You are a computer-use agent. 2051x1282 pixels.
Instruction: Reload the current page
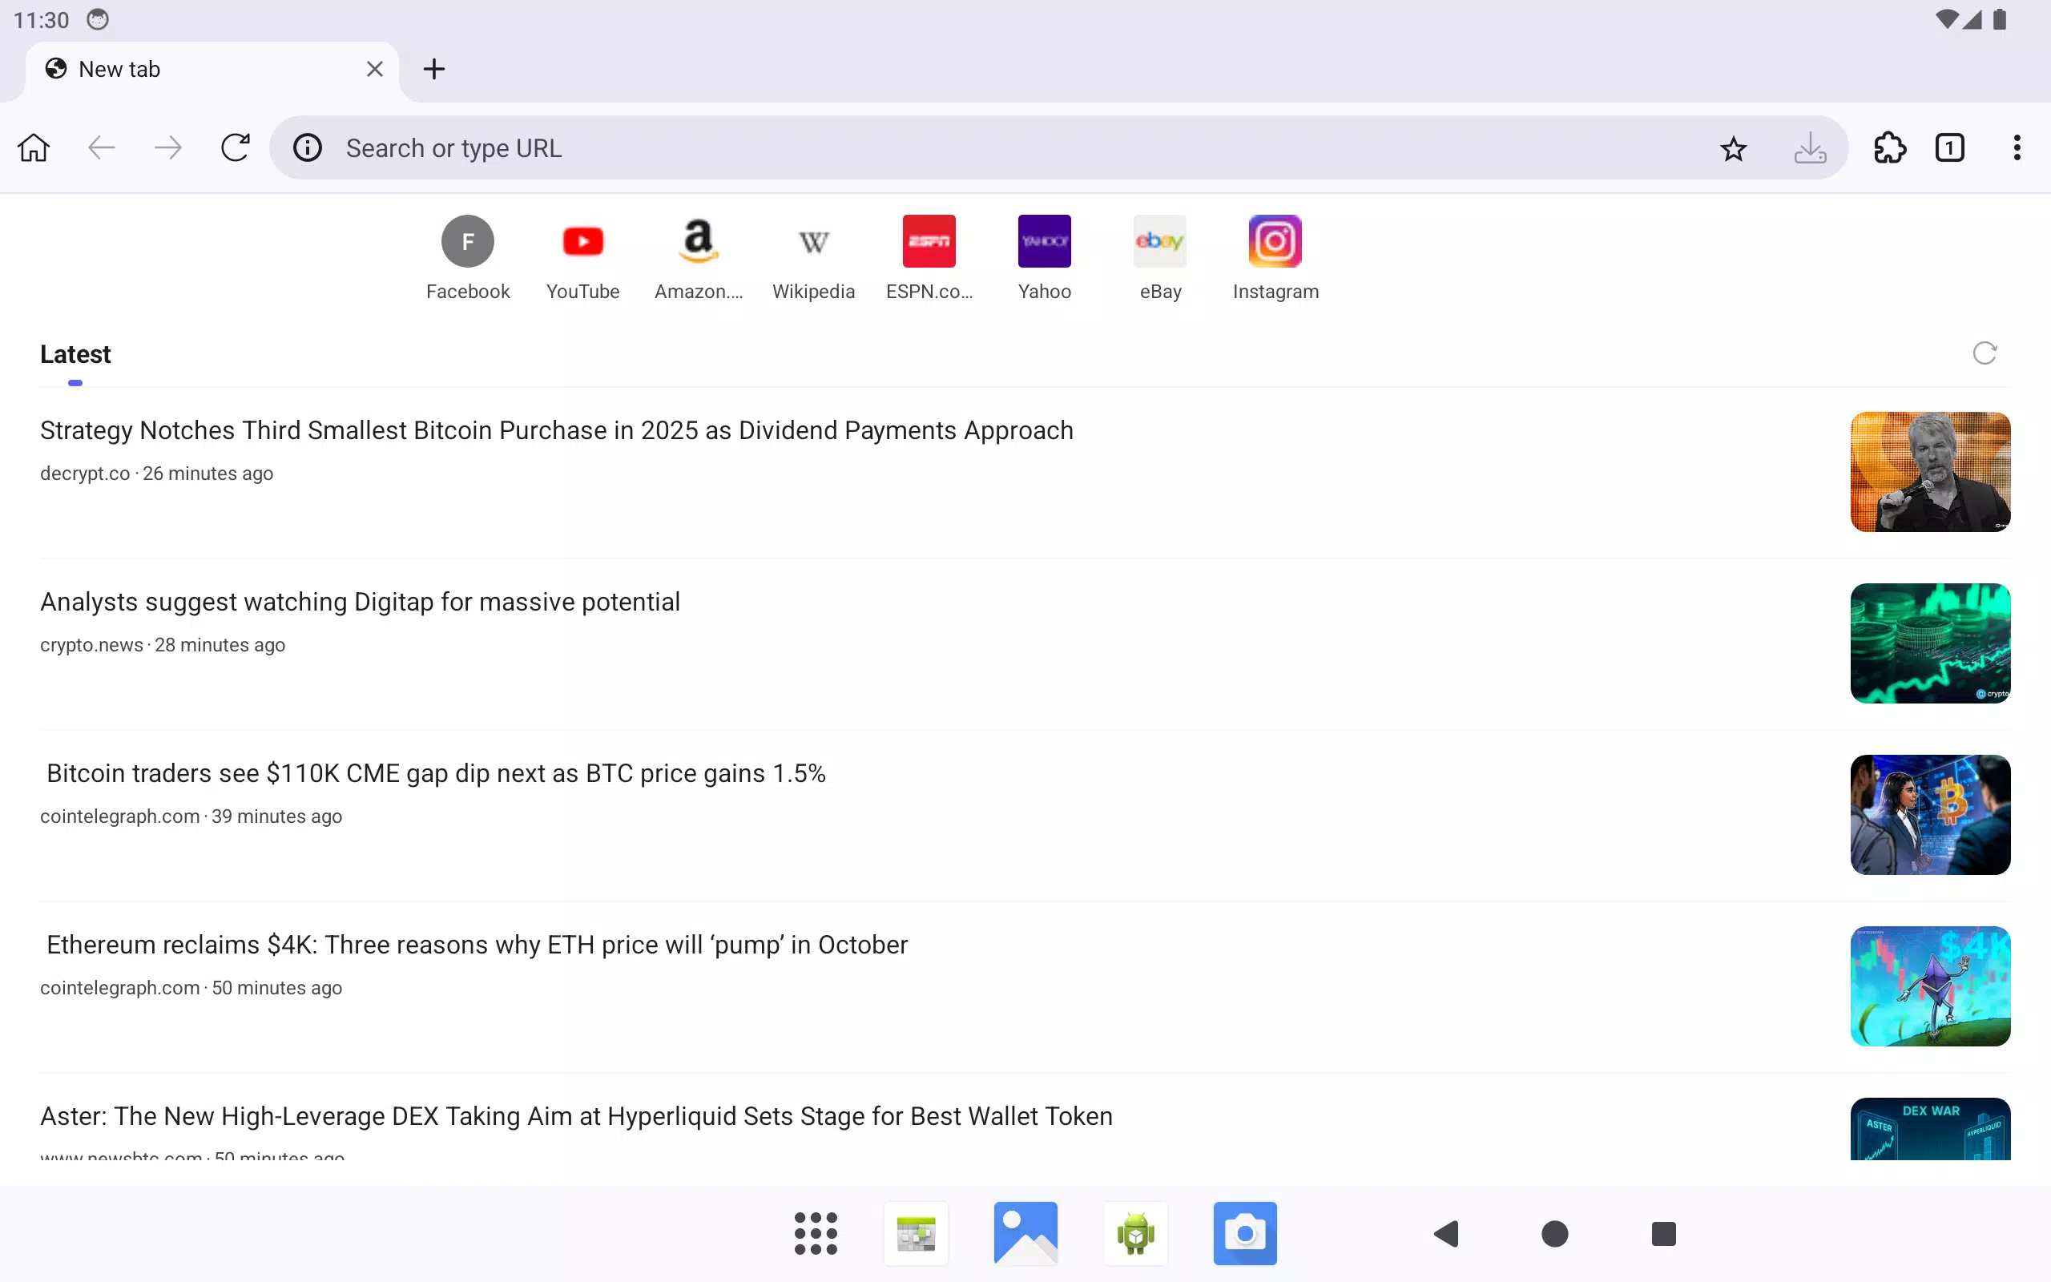235,147
